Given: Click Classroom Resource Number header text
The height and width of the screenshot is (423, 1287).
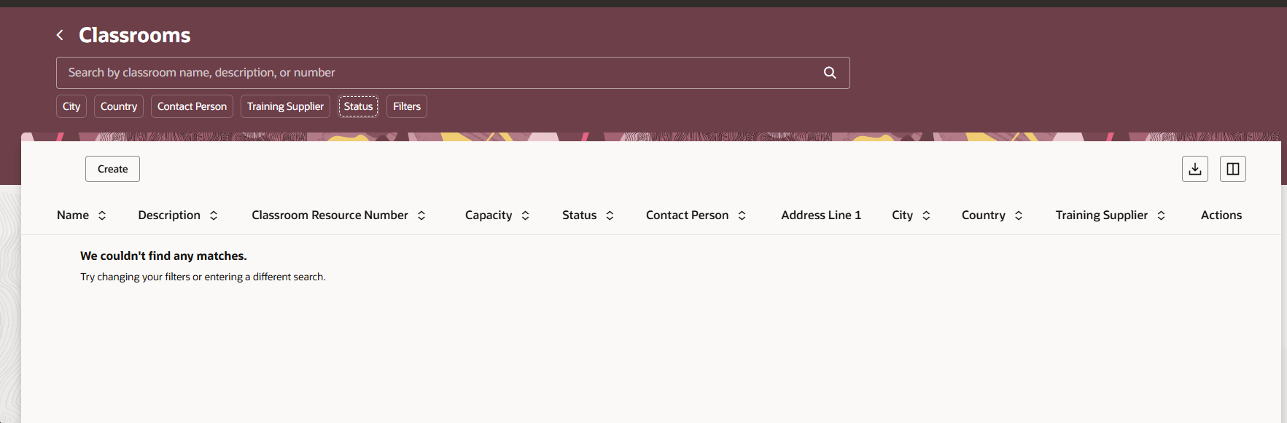Looking at the screenshot, I should tap(330, 216).
